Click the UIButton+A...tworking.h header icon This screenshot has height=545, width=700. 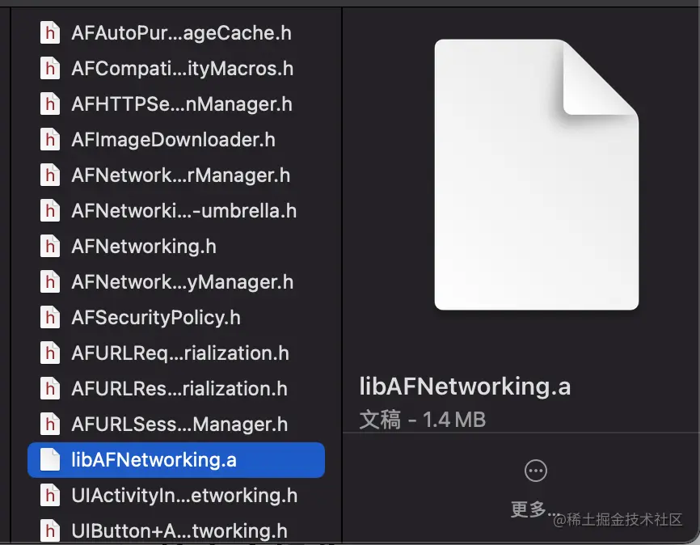[x=50, y=530]
